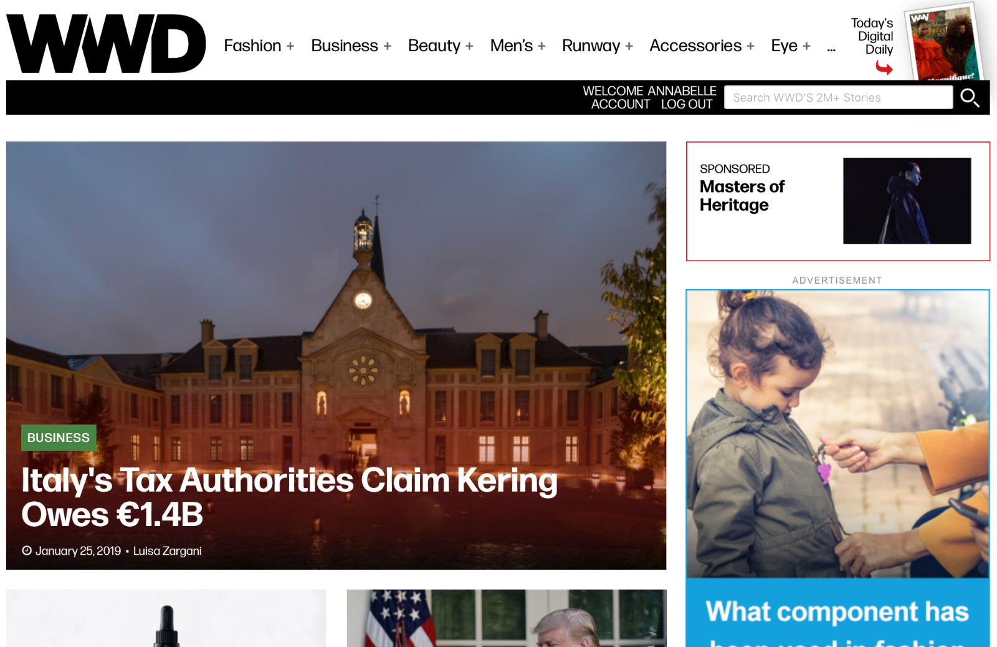Click the Masters of Heritage thumbnail image

(907, 201)
